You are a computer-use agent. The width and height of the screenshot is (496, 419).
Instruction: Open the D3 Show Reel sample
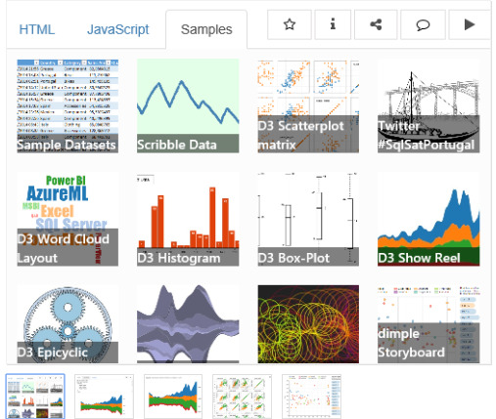click(x=428, y=219)
